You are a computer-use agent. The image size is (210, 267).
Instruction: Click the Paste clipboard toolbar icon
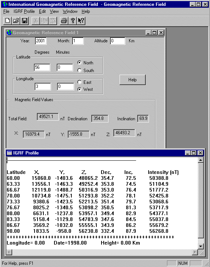tap(53, 21)
